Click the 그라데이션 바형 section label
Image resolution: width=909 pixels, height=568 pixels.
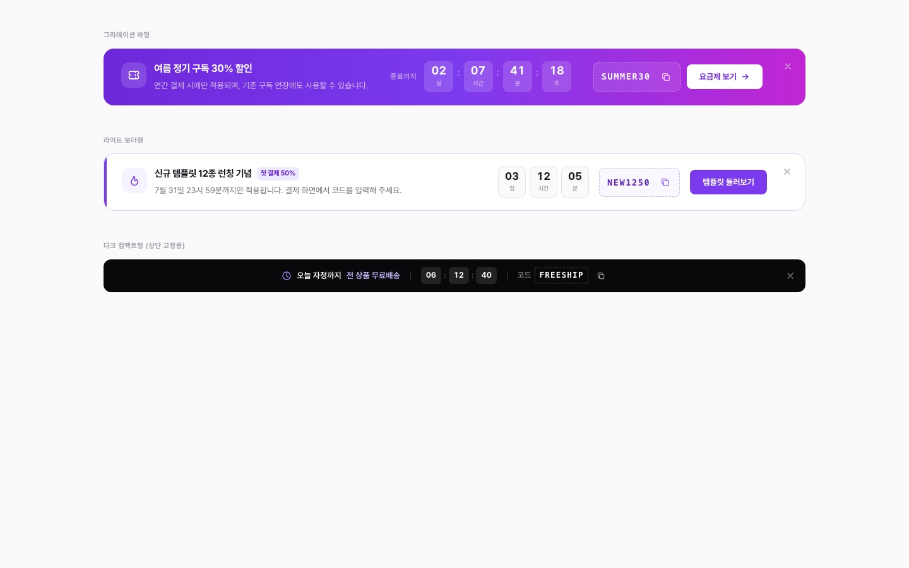click(126, 35)
